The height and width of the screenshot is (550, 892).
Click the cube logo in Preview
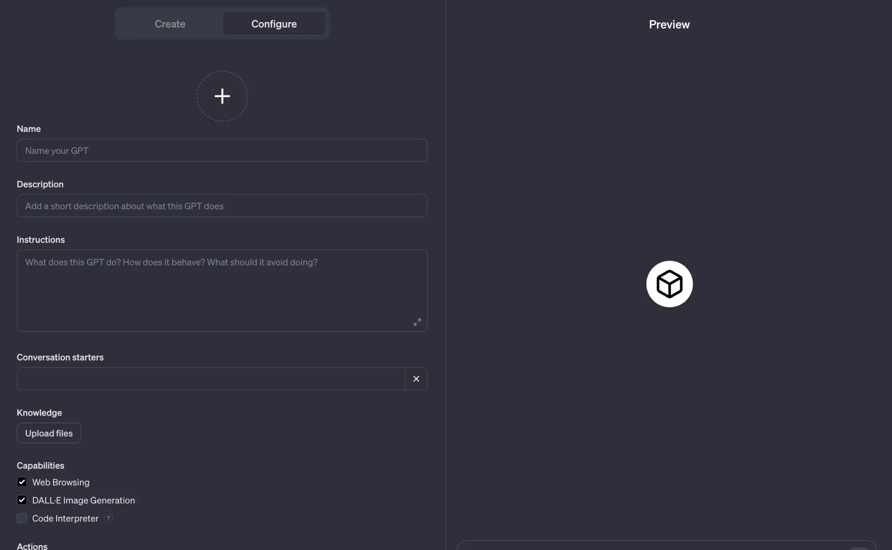click(x=669, y=284)
